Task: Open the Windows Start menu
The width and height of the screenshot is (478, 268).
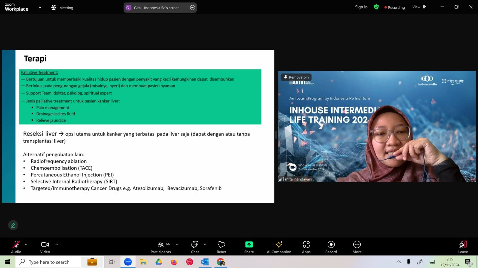Action: point(7,262)
